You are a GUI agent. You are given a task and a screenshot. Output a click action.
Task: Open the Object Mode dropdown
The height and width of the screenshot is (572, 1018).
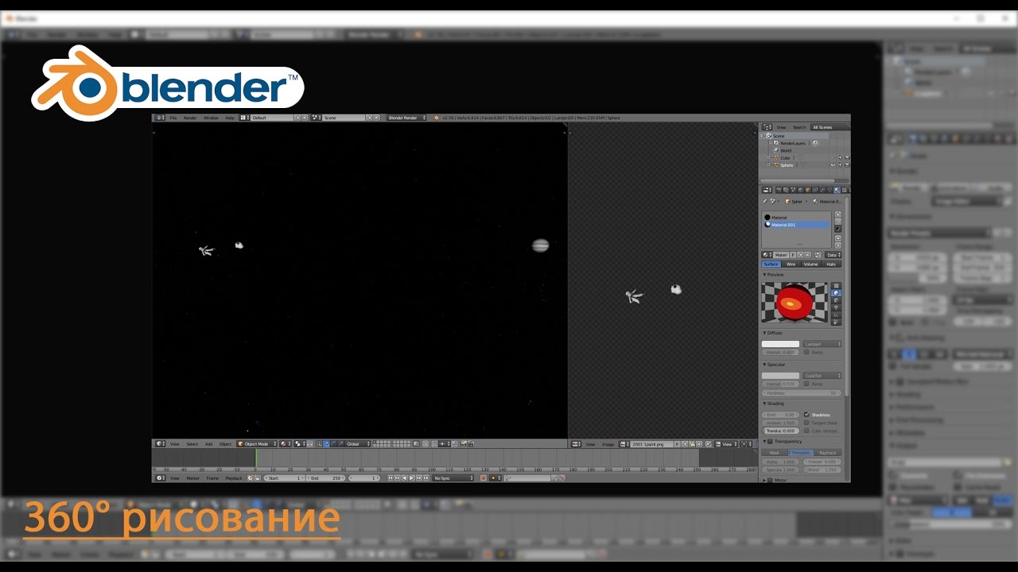[257, 444]
